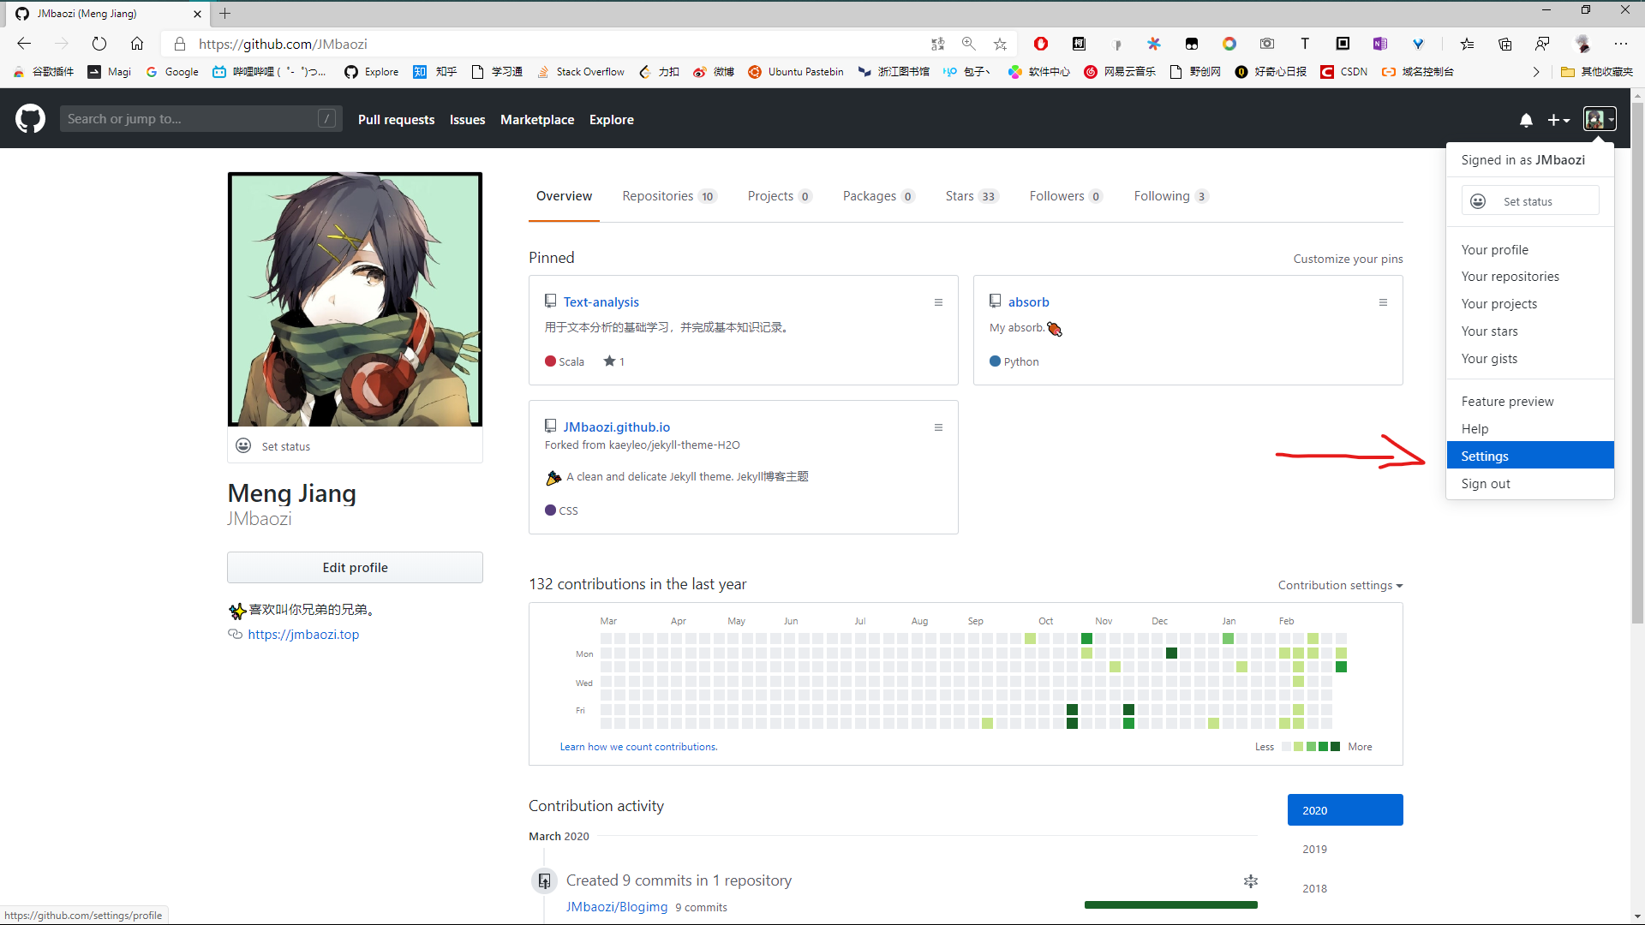Open the Contribution settings dropdown

tap(1340, 585)
